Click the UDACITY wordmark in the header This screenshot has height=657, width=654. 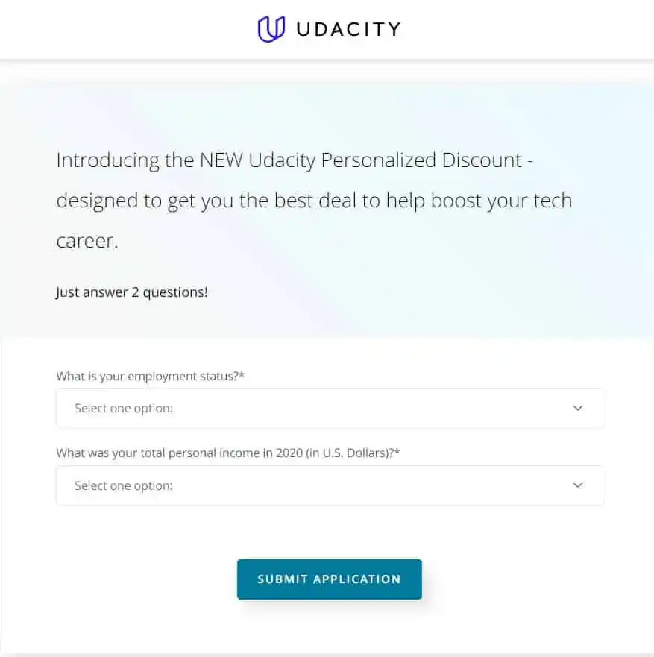(x=348, y=30)
